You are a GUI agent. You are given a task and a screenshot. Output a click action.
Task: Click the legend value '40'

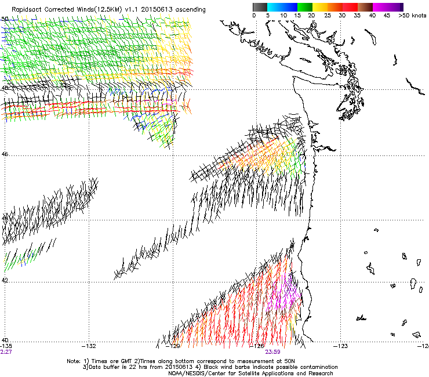pos(372,16)
